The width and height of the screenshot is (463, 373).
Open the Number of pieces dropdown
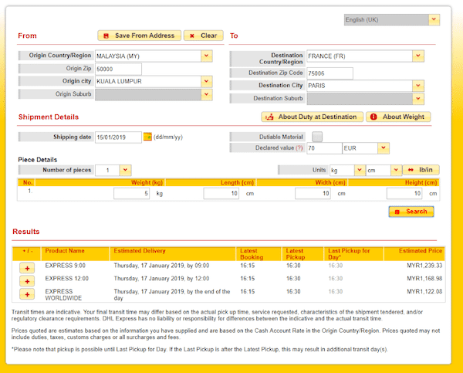coord(125,170)
